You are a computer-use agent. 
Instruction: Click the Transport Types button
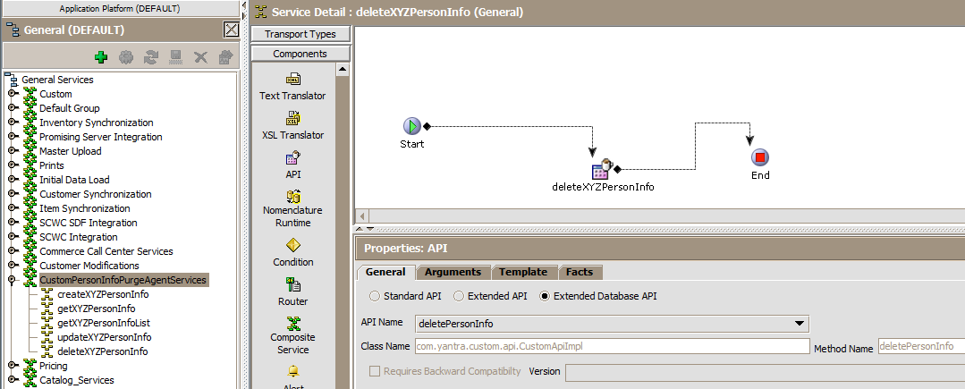300,34
